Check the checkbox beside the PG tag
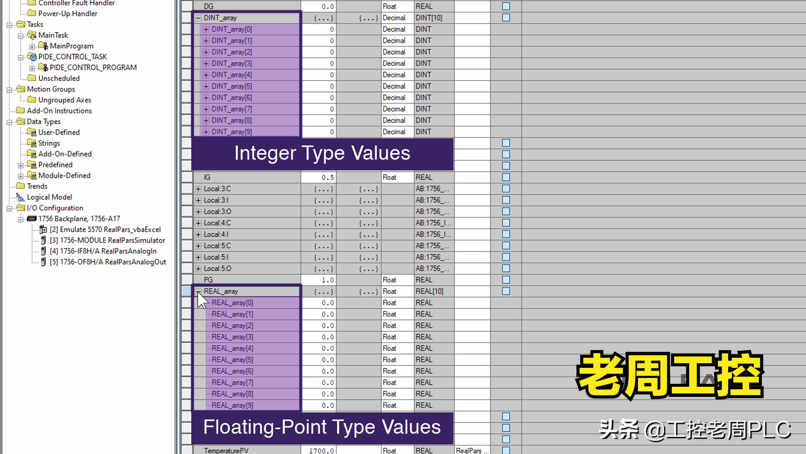 (x=505, y=280)
